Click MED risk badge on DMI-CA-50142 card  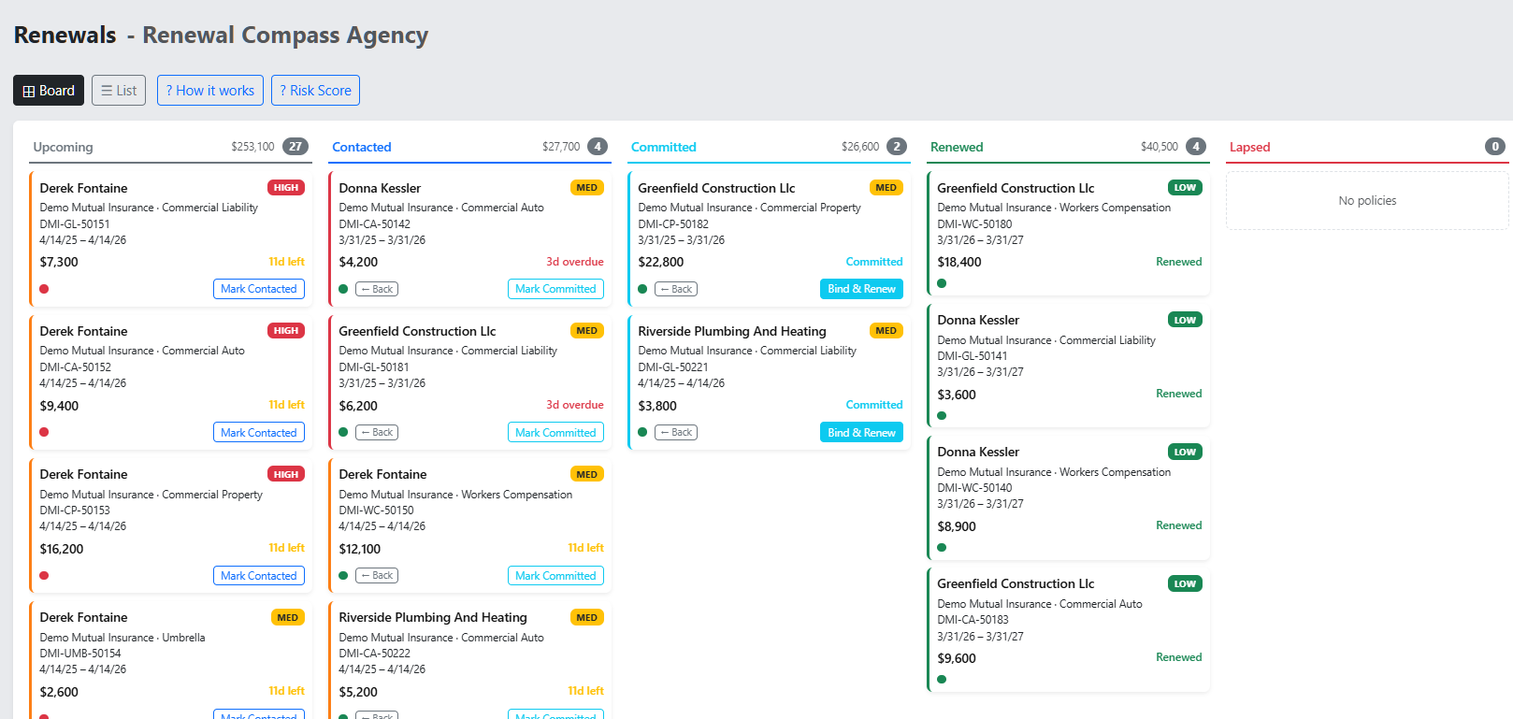[587, 188]
